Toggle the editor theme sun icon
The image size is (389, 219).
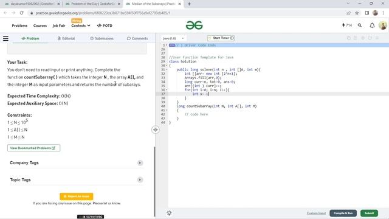coord(169,213)
